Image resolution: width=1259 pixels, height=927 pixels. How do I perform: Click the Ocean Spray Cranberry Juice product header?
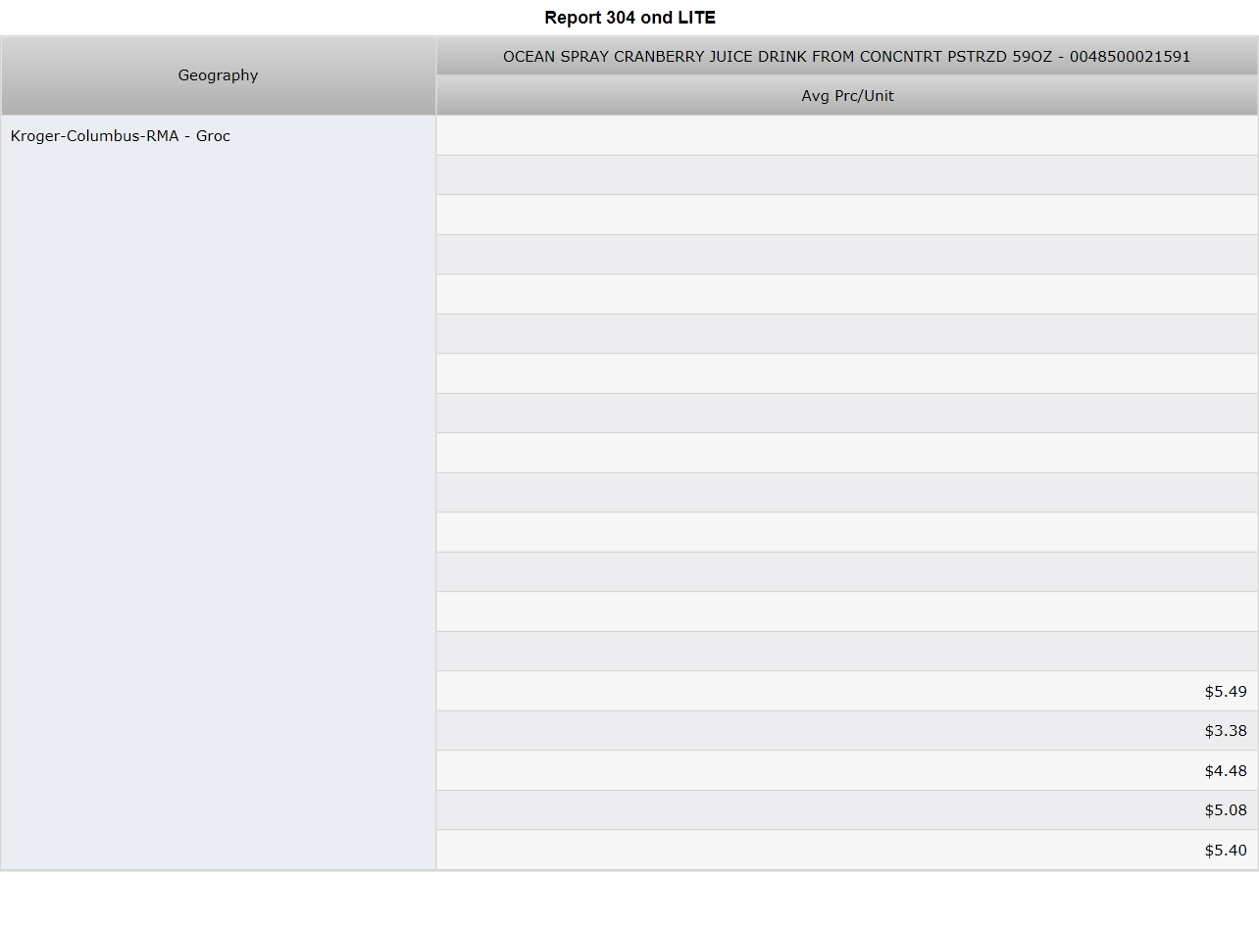(847, 57)
